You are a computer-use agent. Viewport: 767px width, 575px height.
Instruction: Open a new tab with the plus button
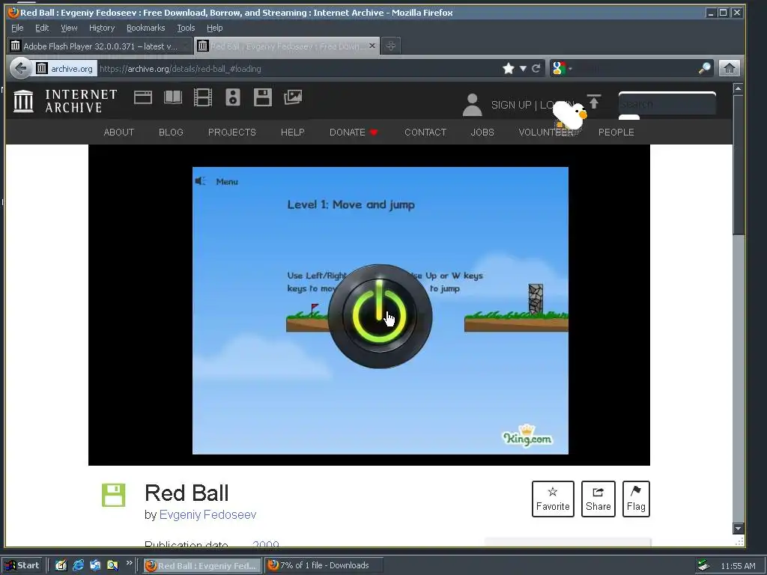coord(390,46)
